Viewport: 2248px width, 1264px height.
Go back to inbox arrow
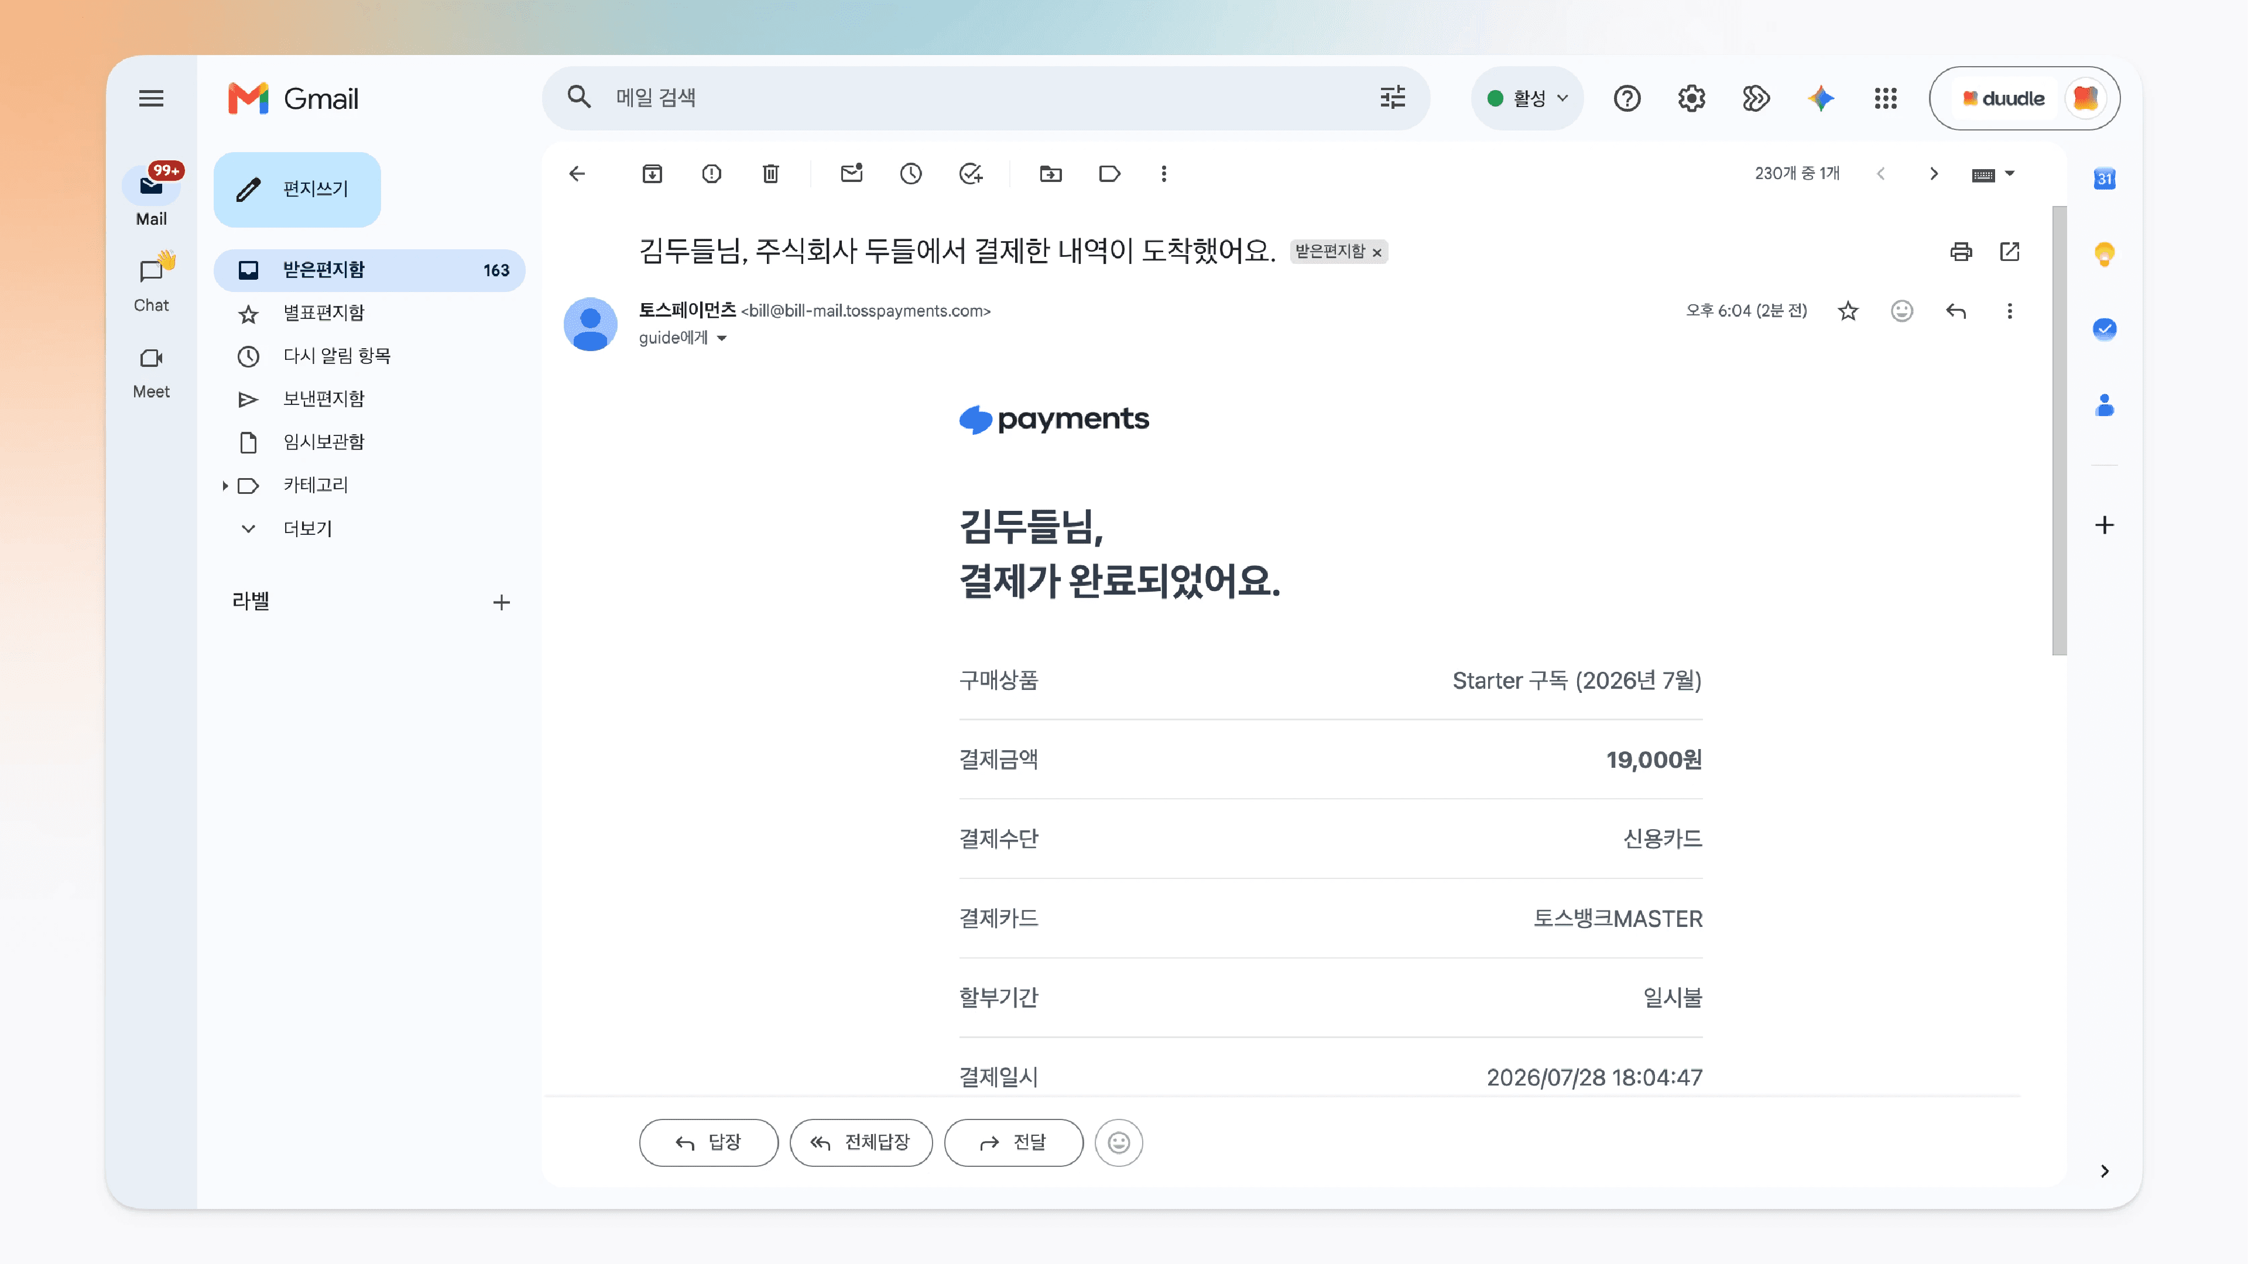pyautogui.click(x=577, y=174)
